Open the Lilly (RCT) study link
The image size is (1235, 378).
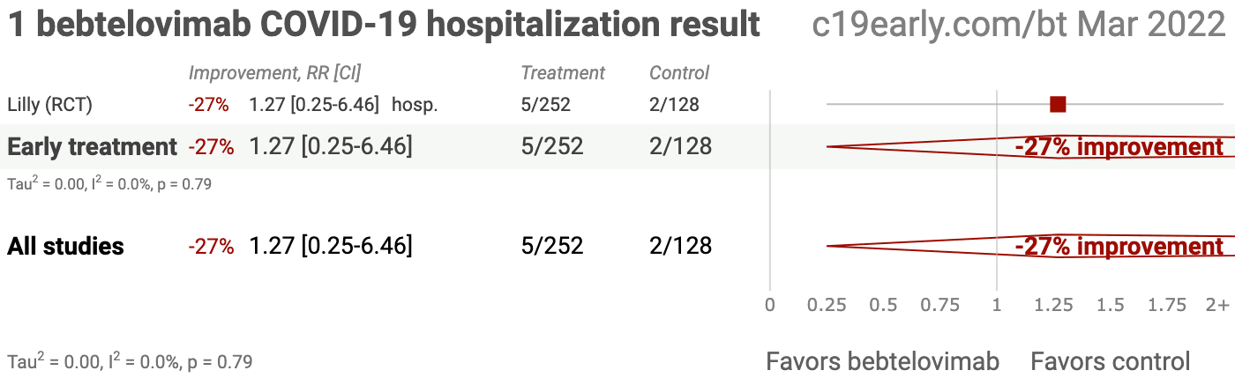49,105
